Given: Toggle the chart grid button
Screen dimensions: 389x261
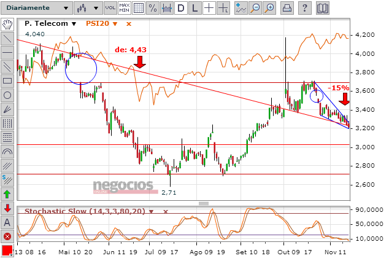Looking at the screenshot, I should (139, 8).
